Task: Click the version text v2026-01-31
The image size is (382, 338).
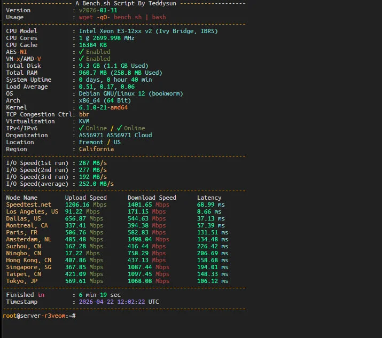Action: (98, 10)
